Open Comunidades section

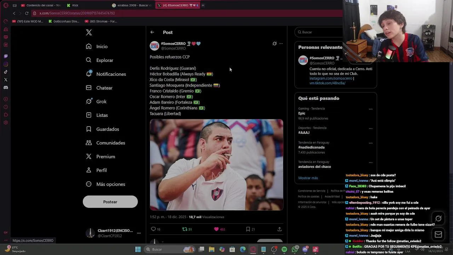pos(105,143)
